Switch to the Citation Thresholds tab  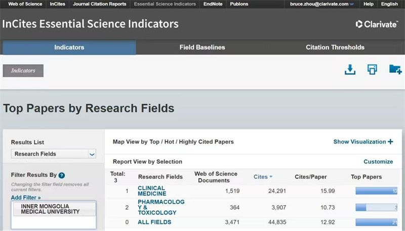coord(335,48)
